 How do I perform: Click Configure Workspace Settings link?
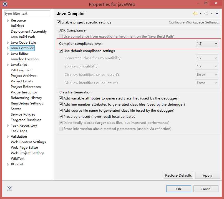pyautogui.click(x=194, y=22)
